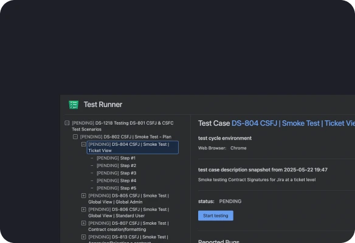Expand the DS-813 Smoke Test node
Viewport: 355px width, 243px height.
(x=83, y=237)
